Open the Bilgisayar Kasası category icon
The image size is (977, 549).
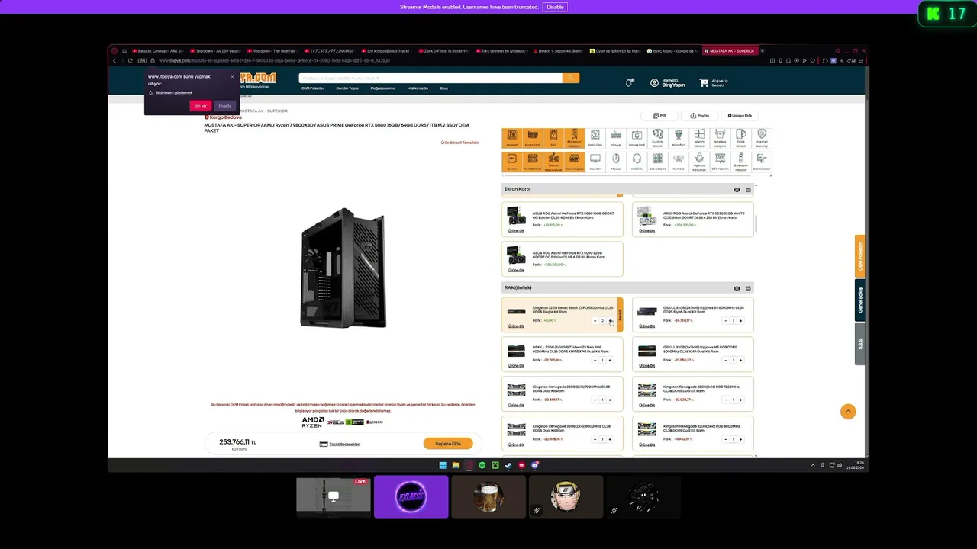point(574,138)
